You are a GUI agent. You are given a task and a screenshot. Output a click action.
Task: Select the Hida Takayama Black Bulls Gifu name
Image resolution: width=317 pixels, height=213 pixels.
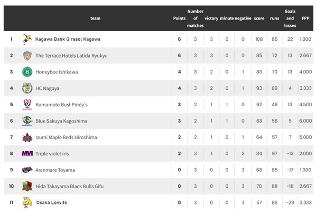click(70, 186)
